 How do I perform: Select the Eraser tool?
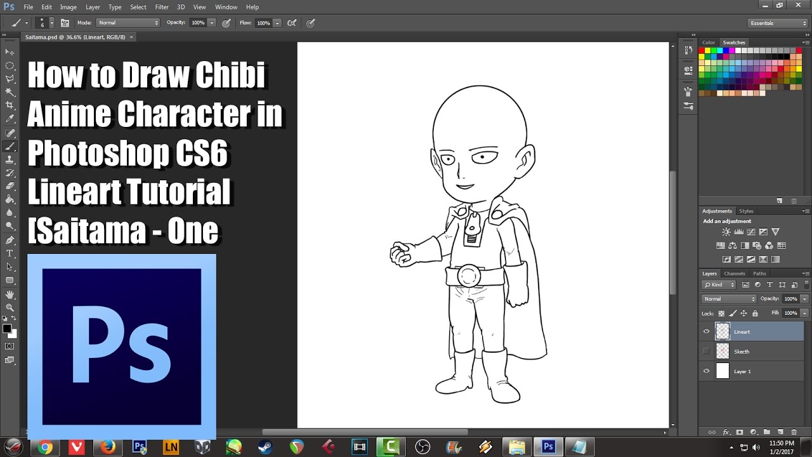tap(10, 186)
